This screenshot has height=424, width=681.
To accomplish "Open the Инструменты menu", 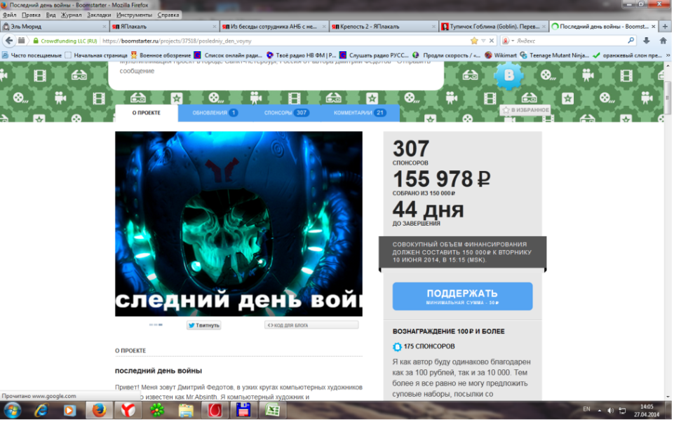I will coord(134,15).
